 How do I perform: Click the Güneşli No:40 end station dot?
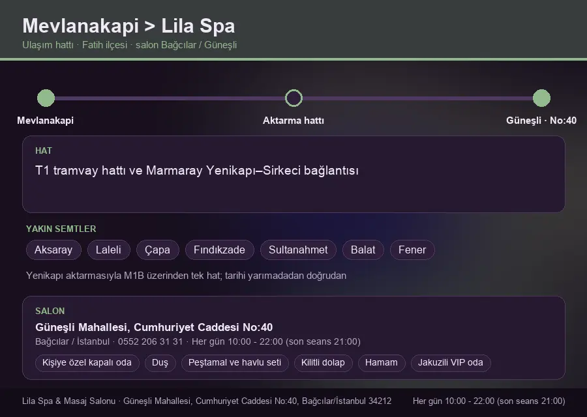point(541,98)
